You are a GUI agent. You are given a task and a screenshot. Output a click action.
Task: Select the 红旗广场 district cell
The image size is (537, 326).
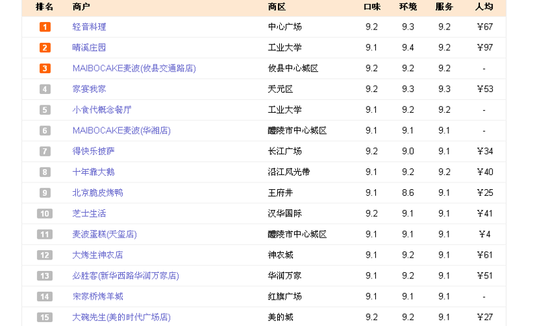point(285,296)
